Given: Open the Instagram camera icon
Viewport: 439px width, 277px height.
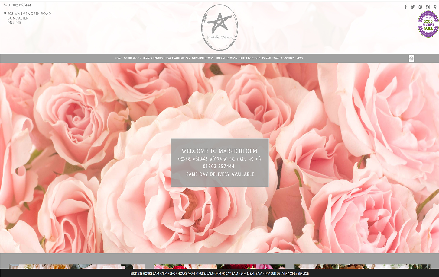Looking at the screenshot, I should tap(428, 7).
